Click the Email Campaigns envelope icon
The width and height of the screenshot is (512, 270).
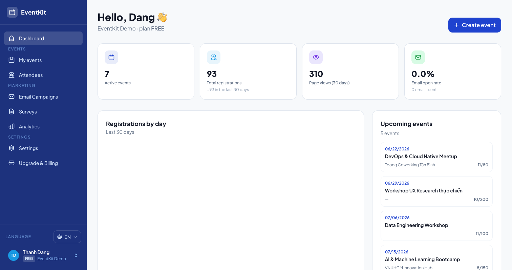[12, 97]
